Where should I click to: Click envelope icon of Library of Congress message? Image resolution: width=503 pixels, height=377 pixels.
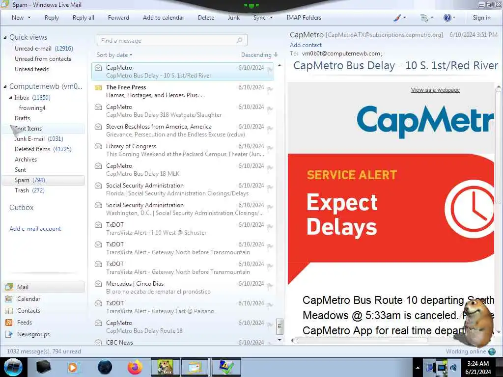pyautogui.click(x=98, y=146)
